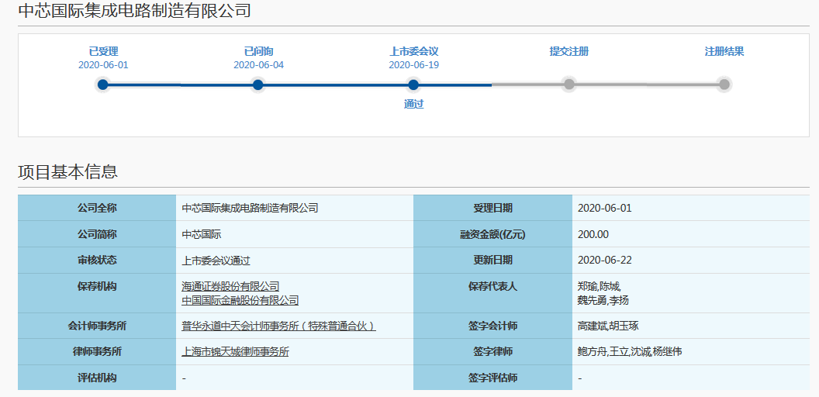
Task: Select the 已受理 stage label
Action: tap(103, 51)
